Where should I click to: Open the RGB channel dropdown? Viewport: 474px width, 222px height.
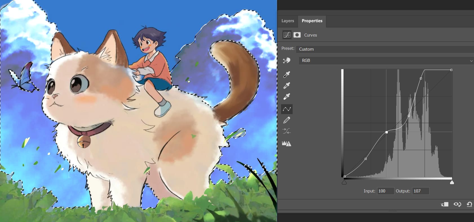point(386,60)
